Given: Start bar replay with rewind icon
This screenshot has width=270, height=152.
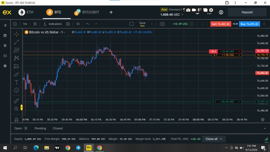Looking at the screenshot, I should click(x=78, y=24).
